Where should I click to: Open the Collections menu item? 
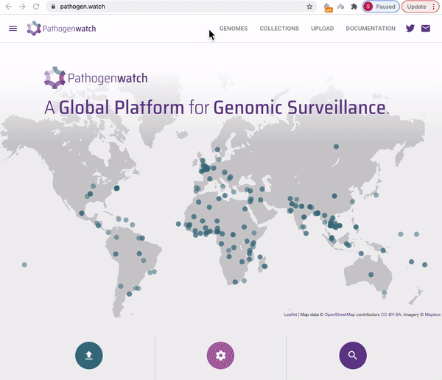click(279, 29)
